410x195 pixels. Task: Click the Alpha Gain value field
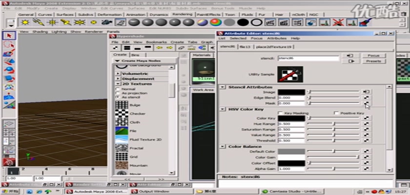(x=291, y=169)
